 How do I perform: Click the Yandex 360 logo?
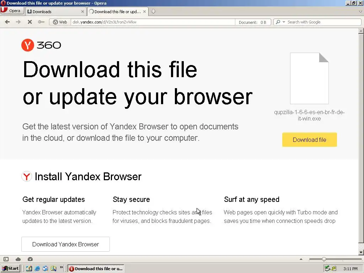(41, 45)
